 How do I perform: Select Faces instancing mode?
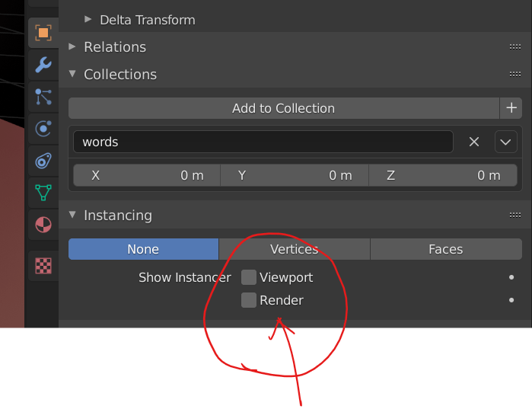tap(446, 249)
